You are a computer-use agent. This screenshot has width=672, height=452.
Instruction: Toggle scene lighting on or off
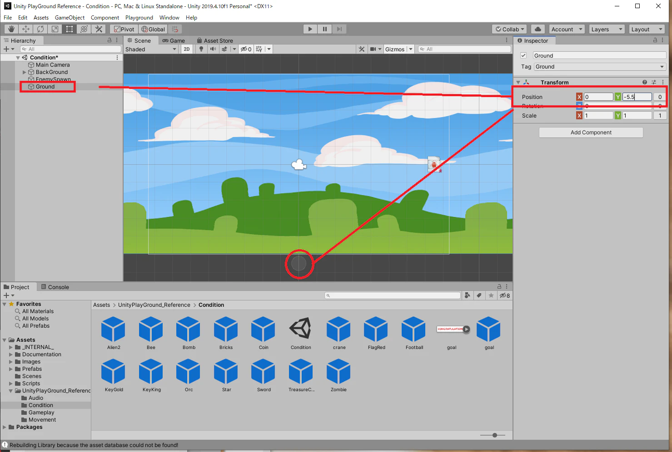pyautogui.click(x=201, y=49)
